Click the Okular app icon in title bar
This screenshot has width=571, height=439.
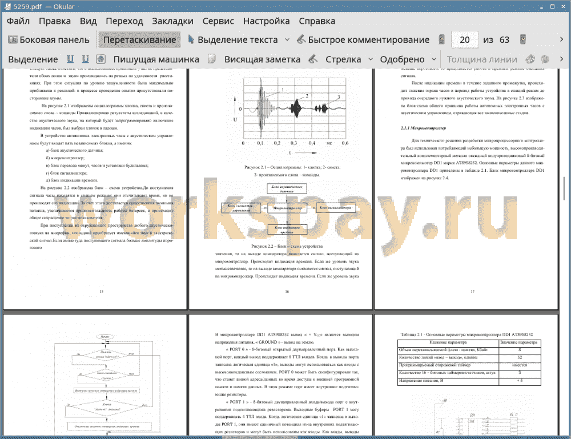coord(7,6)
